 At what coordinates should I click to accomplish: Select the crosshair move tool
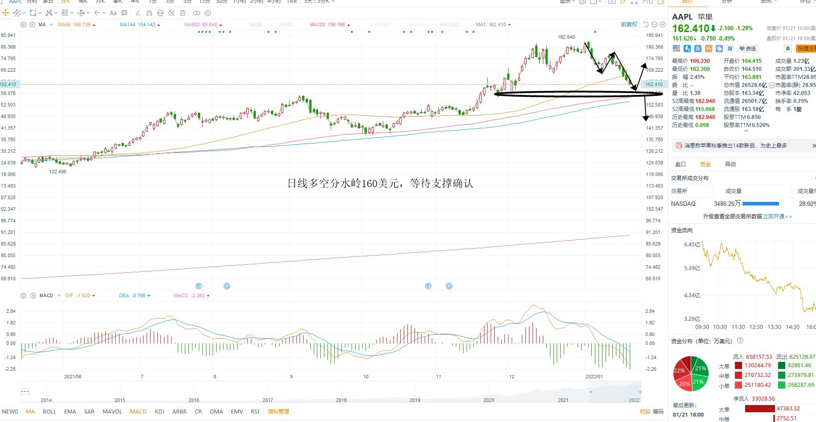[x=6, y=13]
